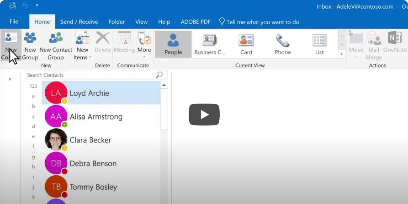408x204 pixels.
Task: Open the New Items dropdown
Action: click(x=82, y=46)
